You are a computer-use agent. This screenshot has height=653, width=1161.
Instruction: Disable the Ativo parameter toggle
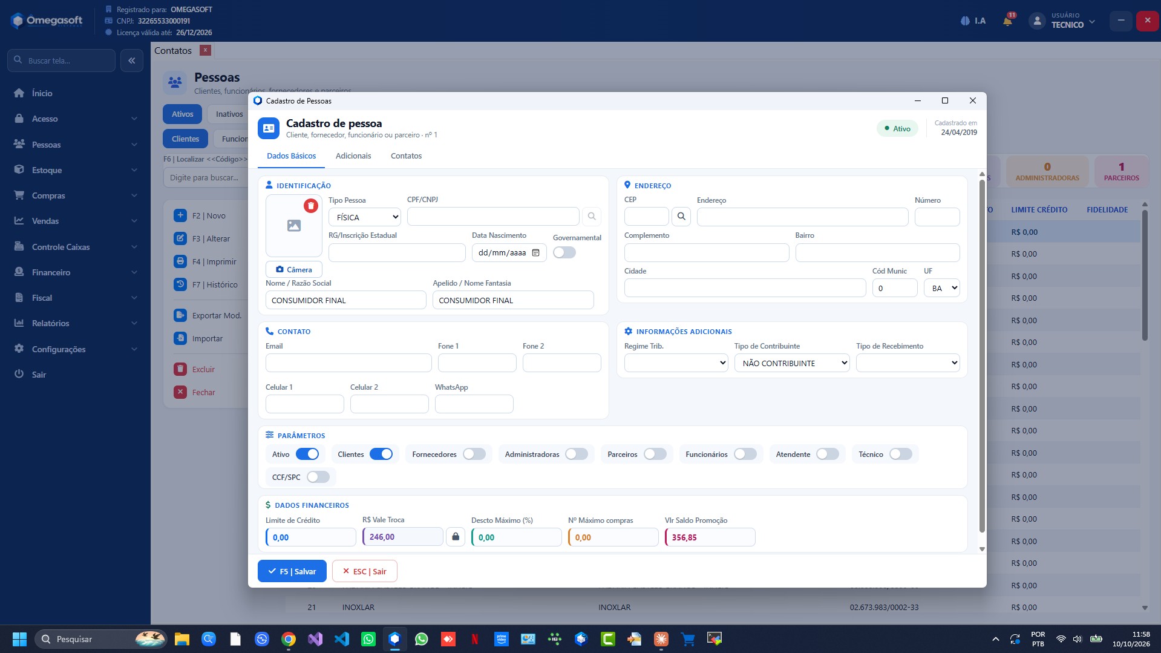pyautogui.click(x=307, y=454)
